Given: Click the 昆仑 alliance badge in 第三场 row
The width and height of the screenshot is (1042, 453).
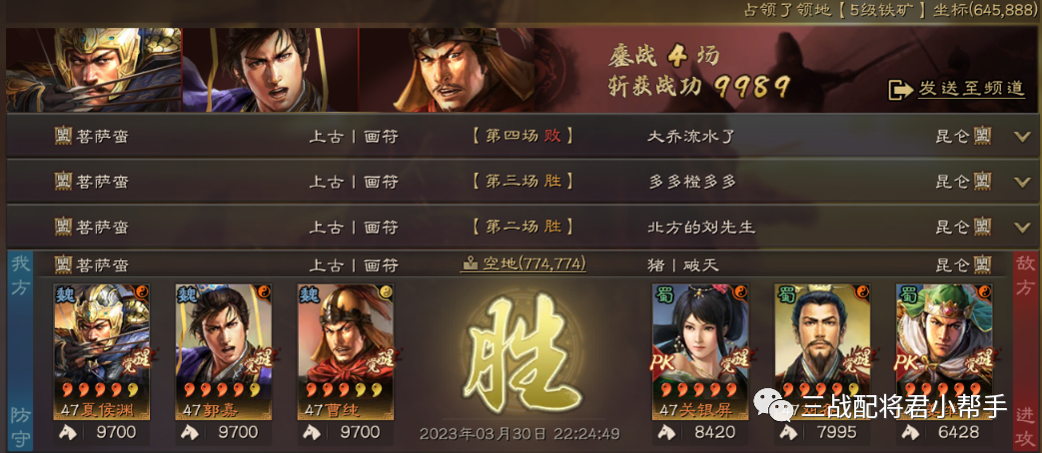Looking at the screenshot, I should [982, 182].
